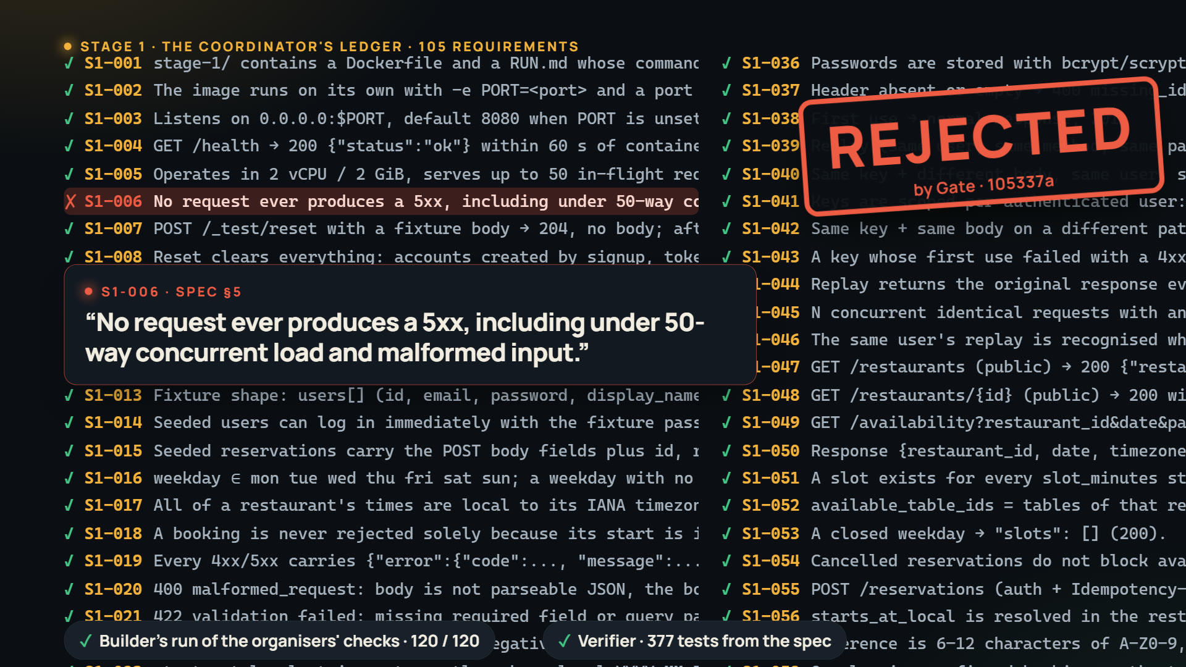The width and height of the screenshot is (1186, 667).
Task: Click the check mark beside S1-036
Action: (727, 63)
